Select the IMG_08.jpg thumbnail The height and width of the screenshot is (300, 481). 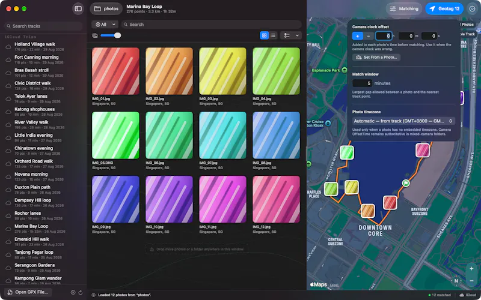(276, 136)
